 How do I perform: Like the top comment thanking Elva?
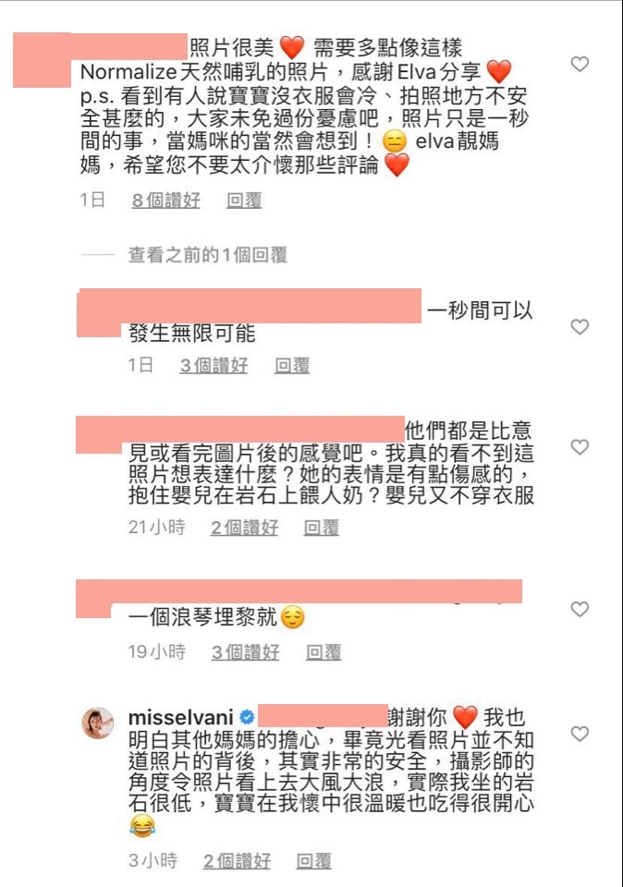(580, 64)
